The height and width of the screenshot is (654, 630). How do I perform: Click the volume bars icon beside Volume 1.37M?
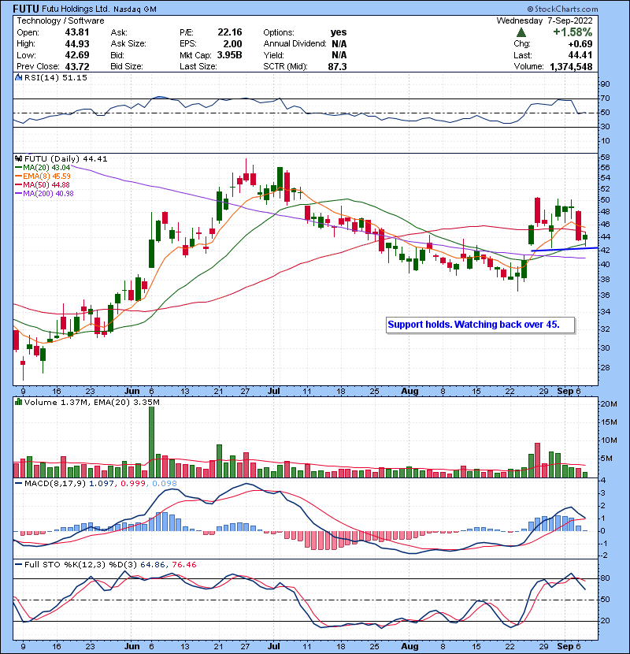(x=18, y=402)
